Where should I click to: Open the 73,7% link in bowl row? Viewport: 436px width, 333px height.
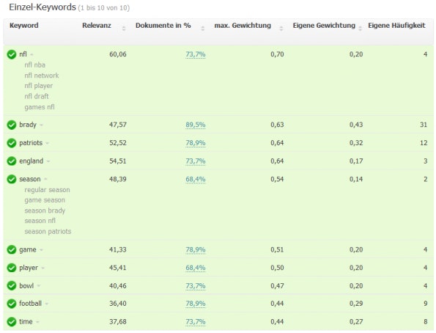[196, 285]
